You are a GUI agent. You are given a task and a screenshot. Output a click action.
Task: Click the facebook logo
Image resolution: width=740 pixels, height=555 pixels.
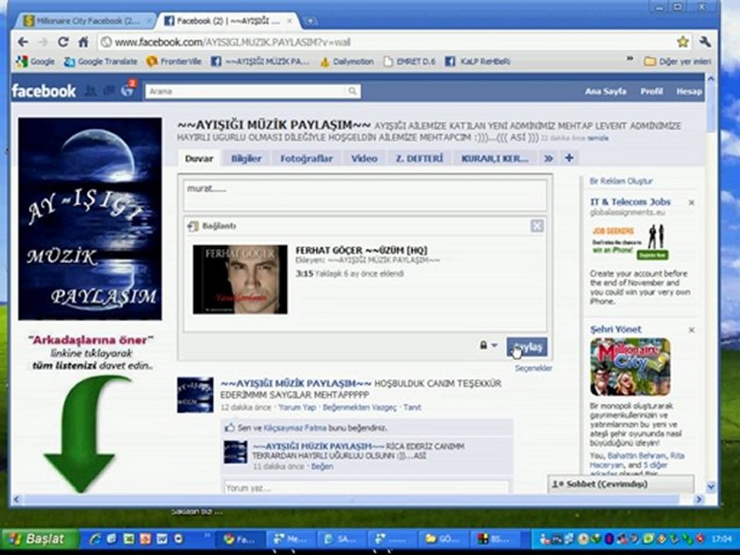44,91
